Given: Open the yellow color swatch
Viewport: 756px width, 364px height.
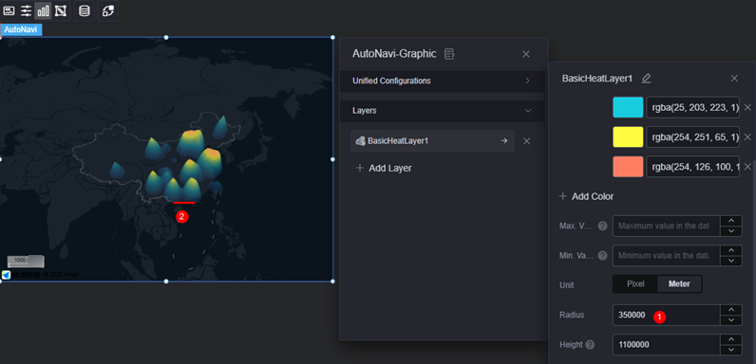Looking at the screenshot, I should click(628, 136).
